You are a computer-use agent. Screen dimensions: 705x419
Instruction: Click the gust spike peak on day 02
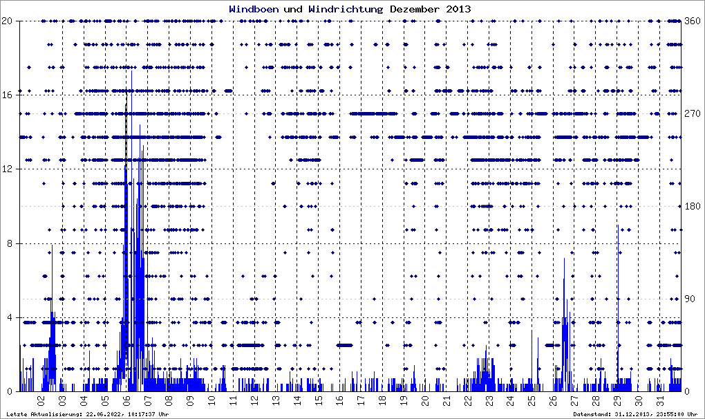click(x=52, y=246)
